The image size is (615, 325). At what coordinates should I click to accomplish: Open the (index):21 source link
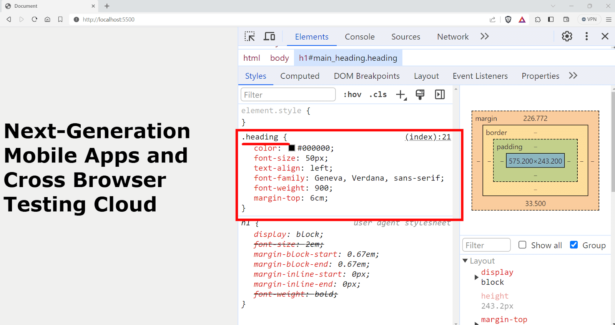point(428,137)
